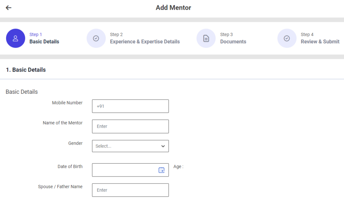Open the Gender 'Select...' combo box
The width and height of the screenshot is (344, 199).
(126, 146)
